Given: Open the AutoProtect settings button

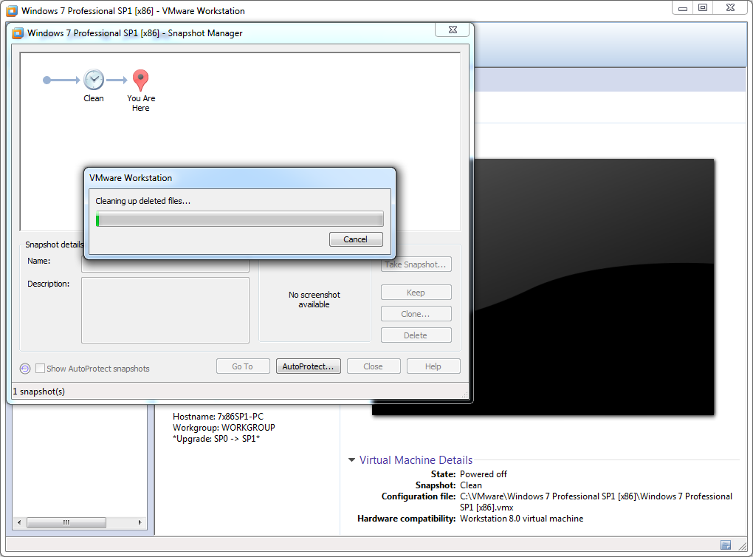Looking at the screenshot, I should coord(308,366).
